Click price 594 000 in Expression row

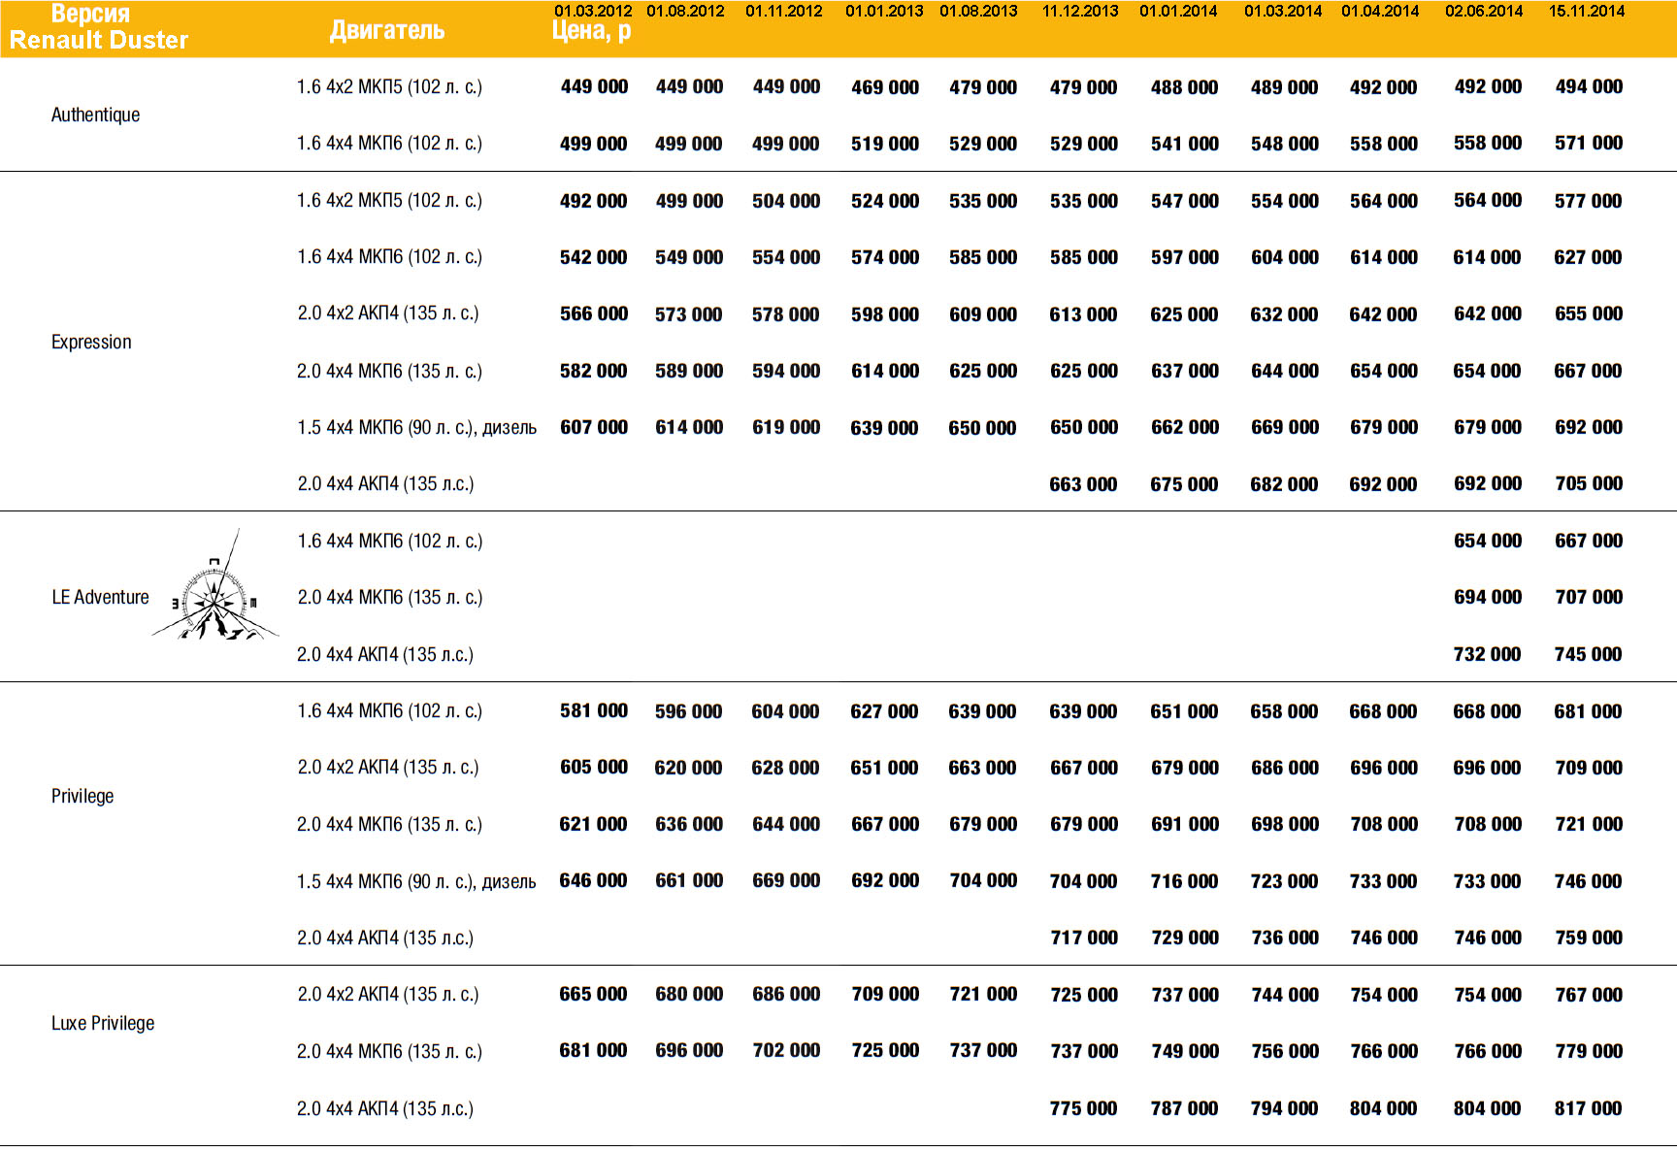coord(786,371)
